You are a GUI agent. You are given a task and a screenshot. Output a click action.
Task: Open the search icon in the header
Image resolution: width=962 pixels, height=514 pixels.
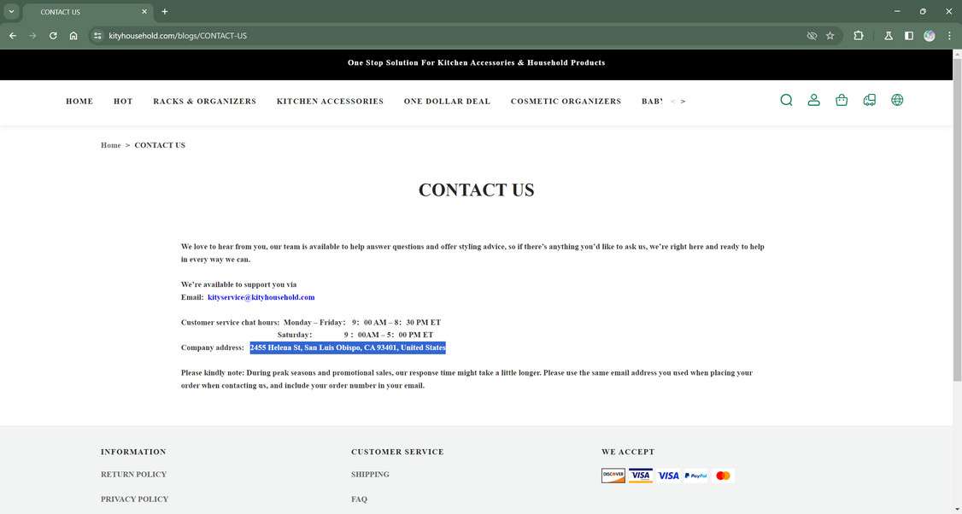[786, 100]
